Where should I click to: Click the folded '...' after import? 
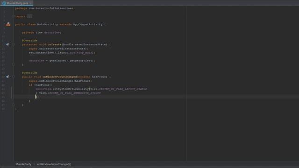pyautogui.click(x=29, y=17)
